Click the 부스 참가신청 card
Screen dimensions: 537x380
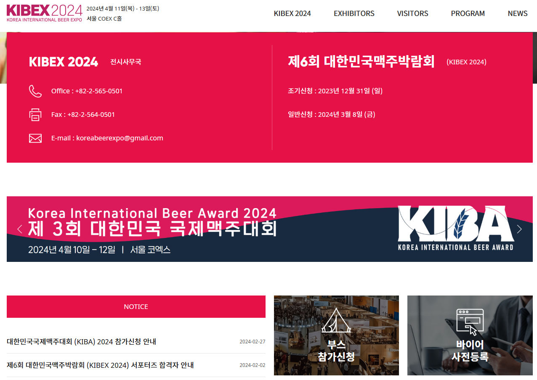(x=336, y=335)
